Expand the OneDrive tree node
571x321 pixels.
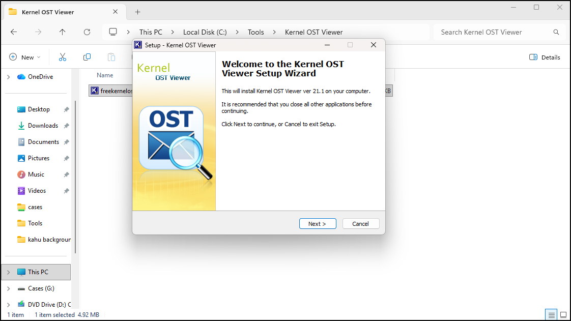pyautogui.click(x=8, y=77)
